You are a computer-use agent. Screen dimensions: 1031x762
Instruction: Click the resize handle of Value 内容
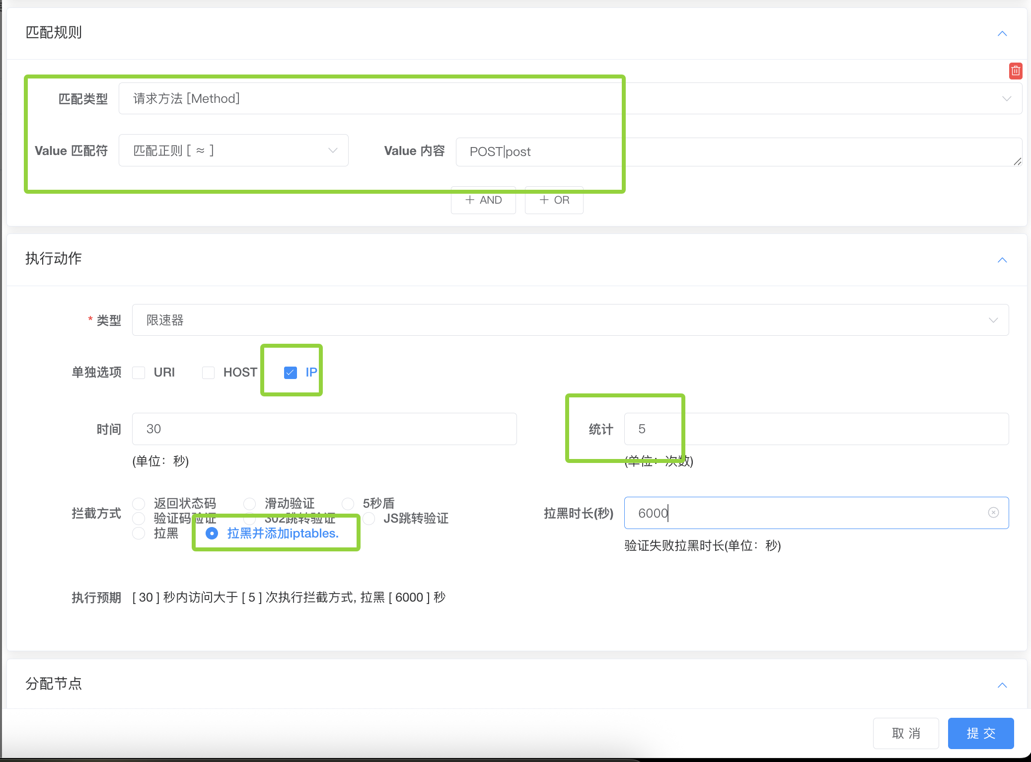(x=1017, y=161)
